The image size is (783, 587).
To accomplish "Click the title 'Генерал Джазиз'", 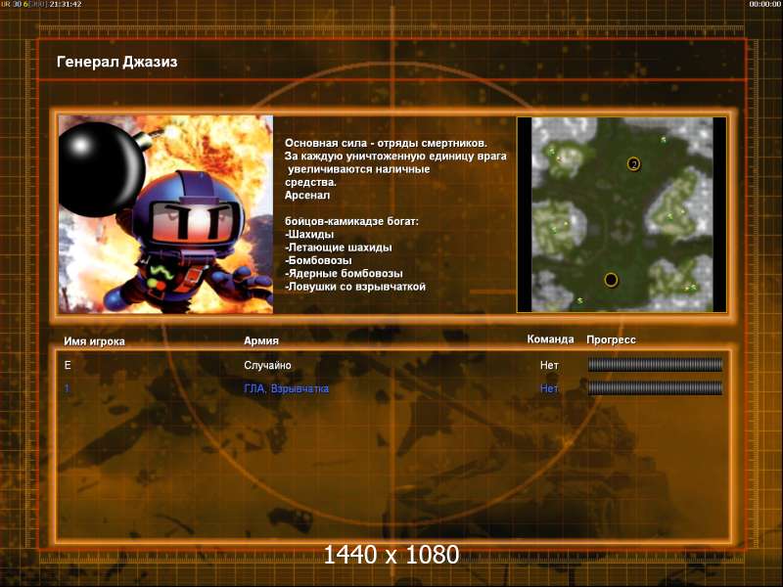I will (x=117, y=62).
